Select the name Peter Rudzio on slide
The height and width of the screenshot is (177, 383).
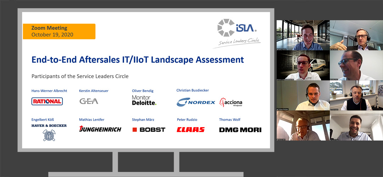point(187,119)
